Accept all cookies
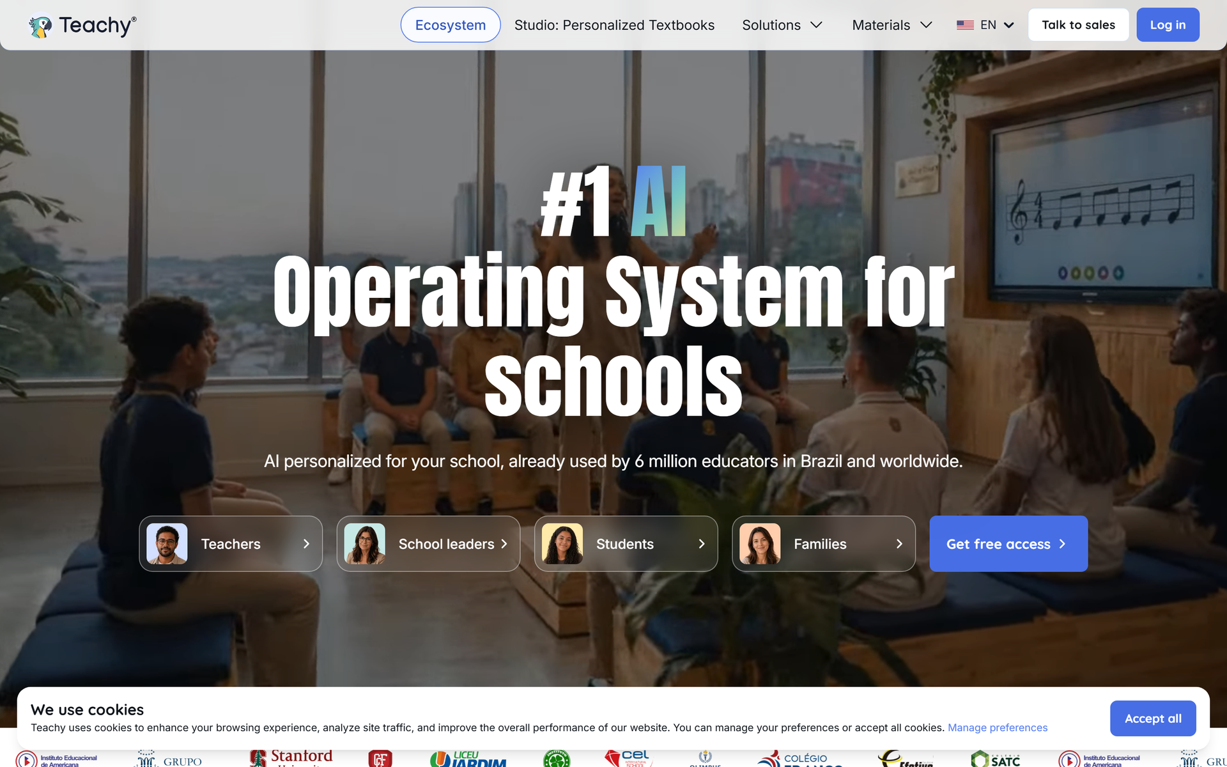Image resolution: width=1227 pixels, height=767 pixels. click(1153, 718)
